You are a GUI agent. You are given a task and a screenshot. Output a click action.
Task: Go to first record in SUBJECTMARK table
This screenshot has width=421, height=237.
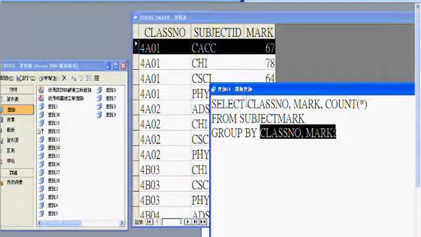[x=149, y=222]
